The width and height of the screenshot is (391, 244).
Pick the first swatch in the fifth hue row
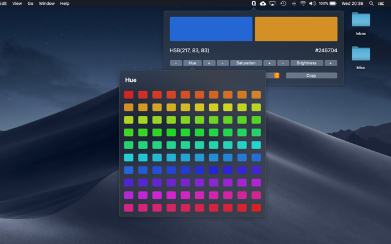pos(129,145)
